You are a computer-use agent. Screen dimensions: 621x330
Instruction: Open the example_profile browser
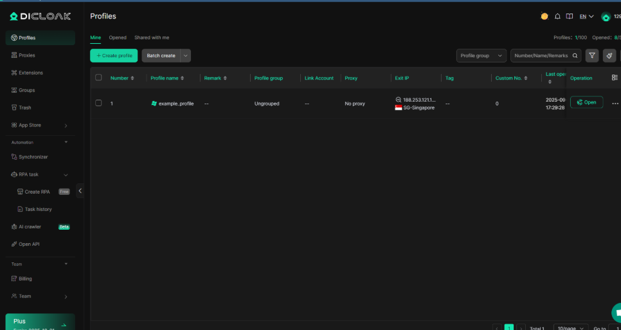(x=586, y=102)
